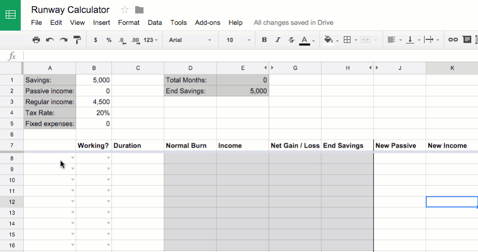Viewport: 478px width, 252px height.
Task: Select the paint format tool
Action: (x=77, y=40)
